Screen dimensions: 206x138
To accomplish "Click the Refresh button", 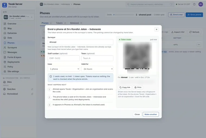I will (194, 32).
